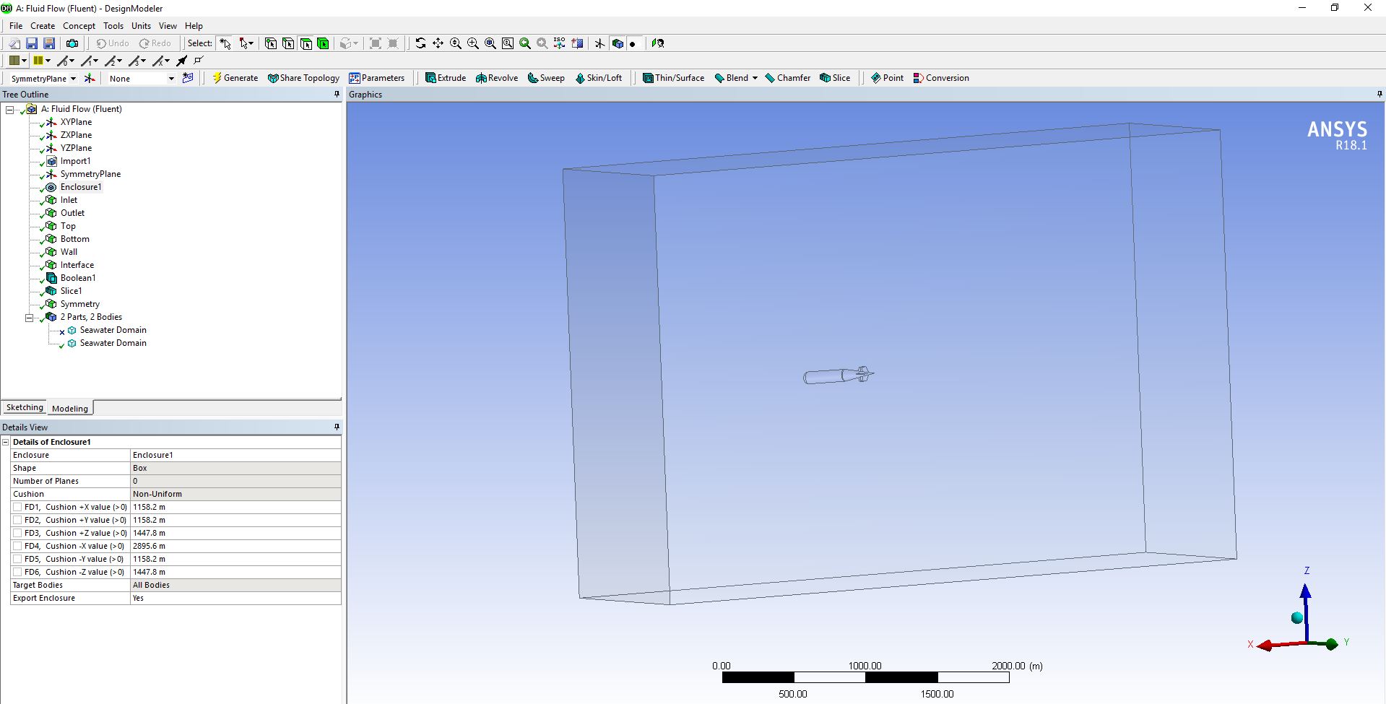Select the Chamfer tool
1386x704 pixels.
click(x=788, y=78)
